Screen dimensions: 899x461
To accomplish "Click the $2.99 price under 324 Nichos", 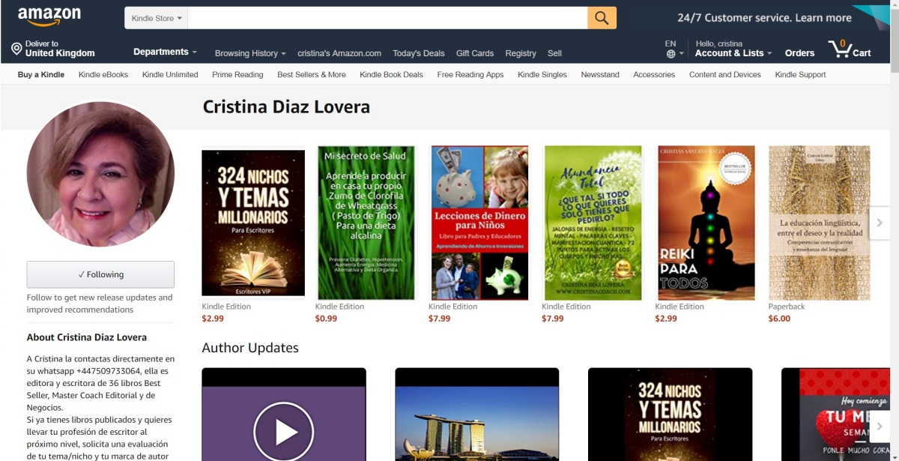I will point(213,319).
